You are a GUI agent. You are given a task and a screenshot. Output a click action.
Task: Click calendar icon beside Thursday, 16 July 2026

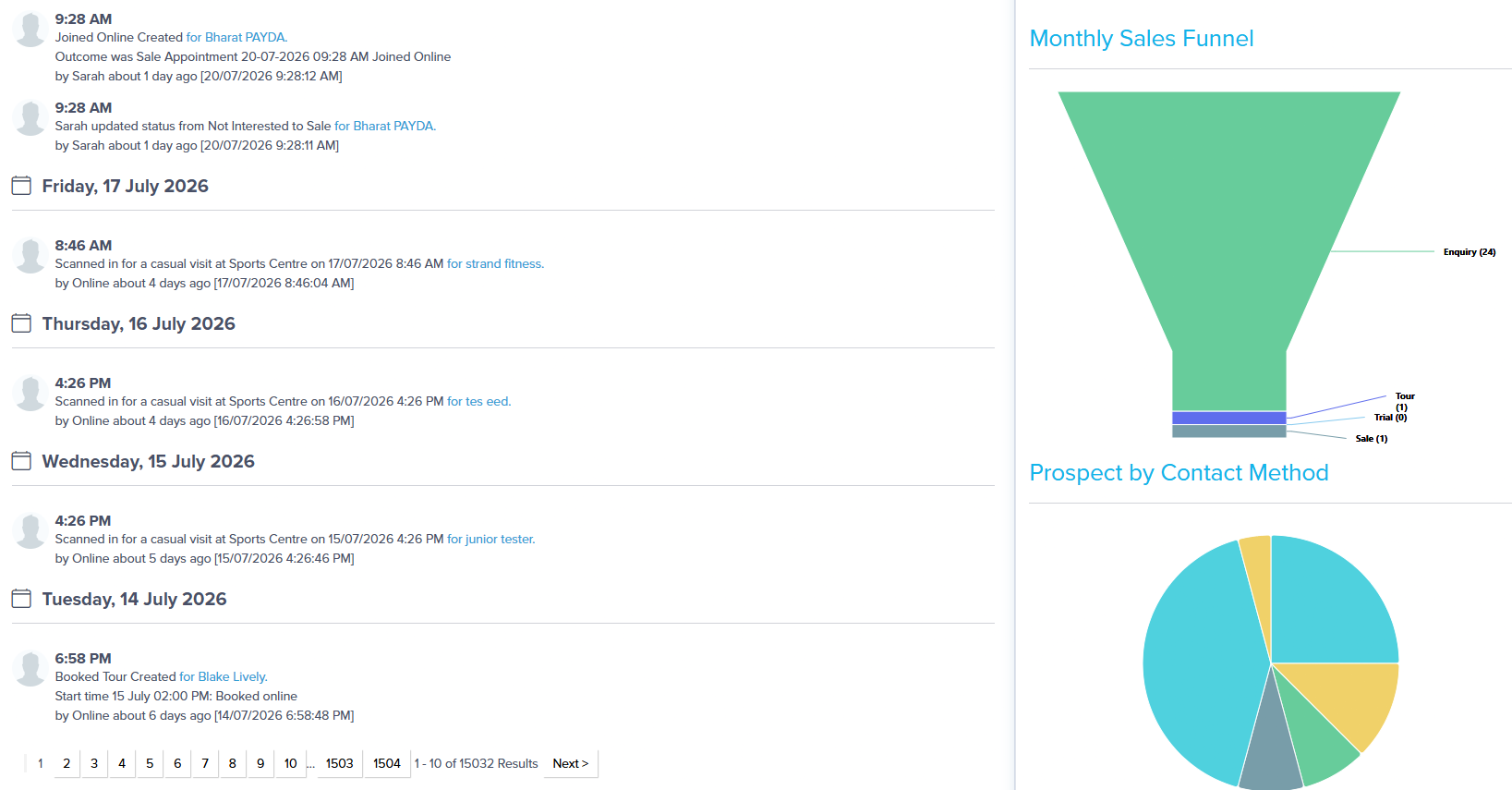[21, 323]
